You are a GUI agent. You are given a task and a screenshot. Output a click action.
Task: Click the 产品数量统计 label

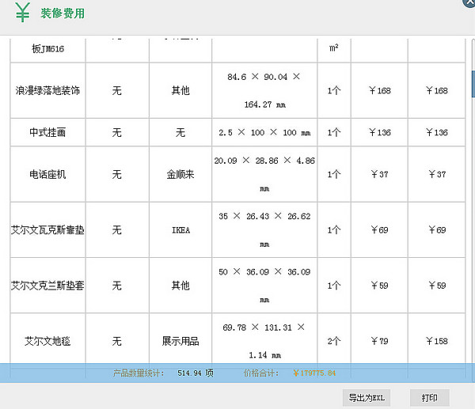coord(138,373)
